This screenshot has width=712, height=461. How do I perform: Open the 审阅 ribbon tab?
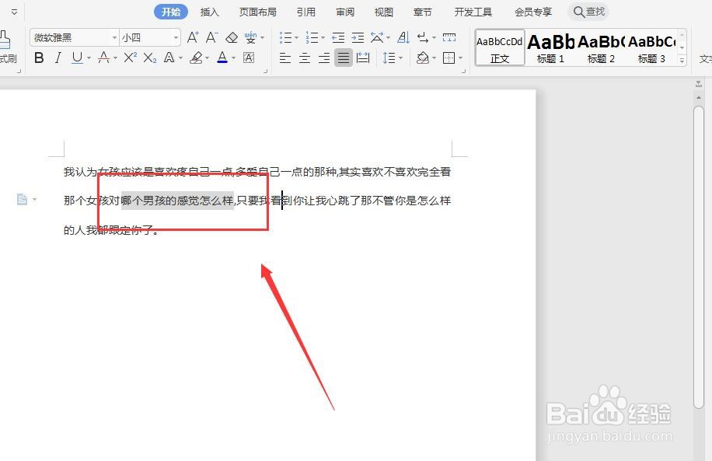coord(344,11)
